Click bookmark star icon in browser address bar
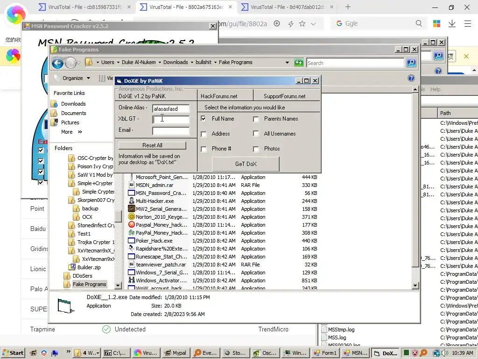 pos(302,23)
